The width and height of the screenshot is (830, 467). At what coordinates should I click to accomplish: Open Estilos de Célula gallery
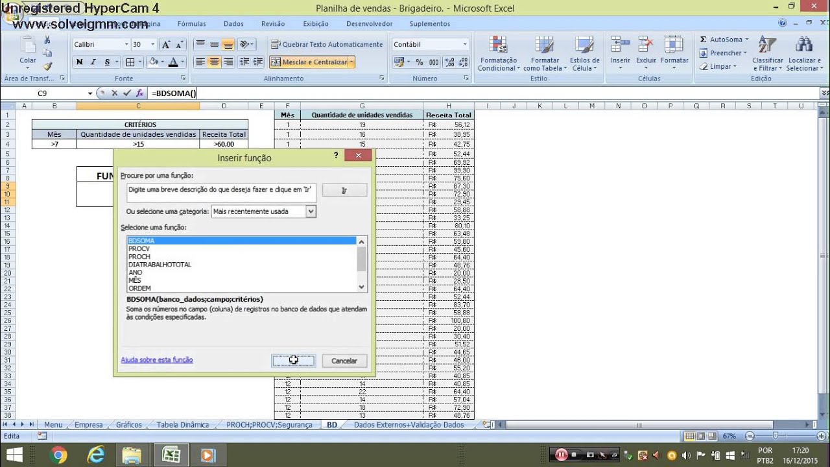pyautogui.click(x=584, y=53)
